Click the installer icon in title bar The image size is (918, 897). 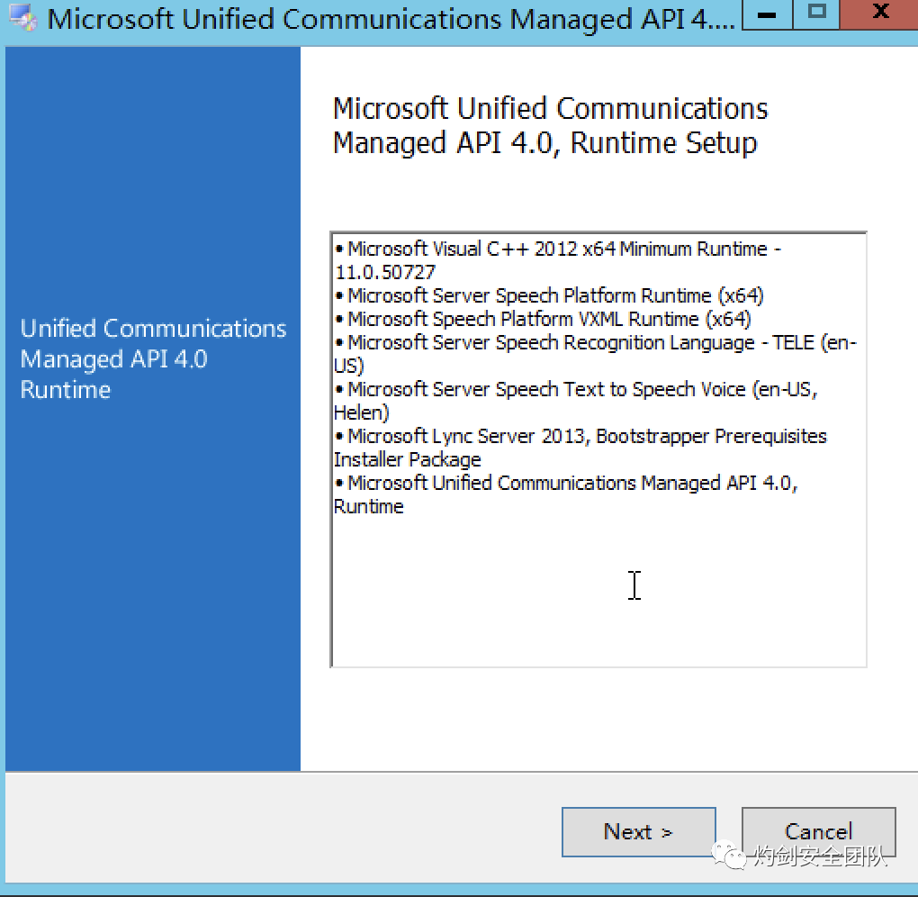[x=23, y=18]
